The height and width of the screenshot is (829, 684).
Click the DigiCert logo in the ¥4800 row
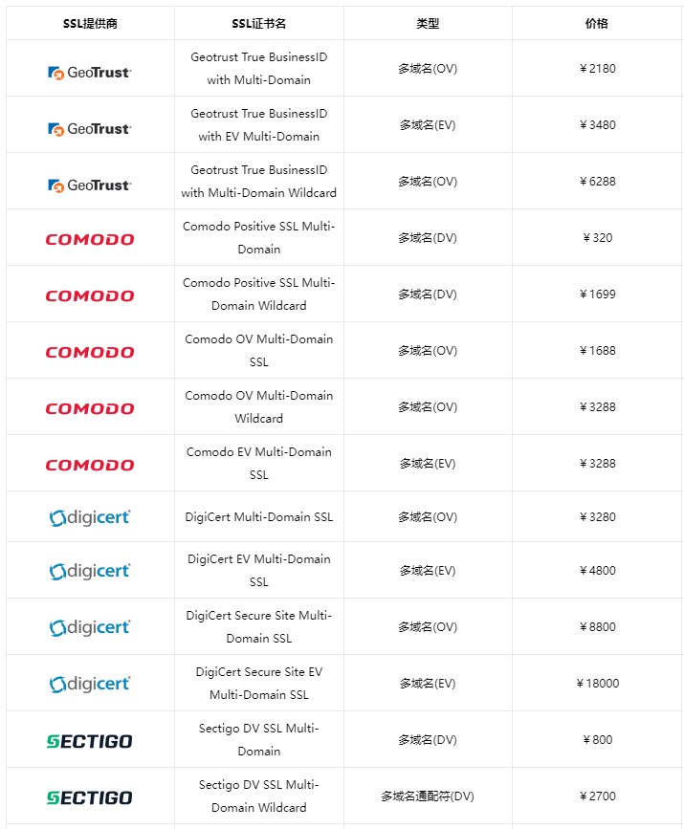(90, 571)
